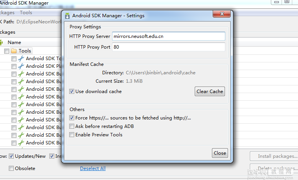Click the Clear Cache button
Viewport: 298px width, 180px height.
[x=210, y=91]
